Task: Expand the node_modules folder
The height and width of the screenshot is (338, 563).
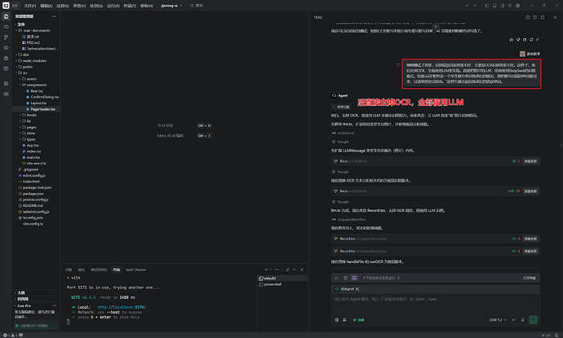Action: pyautogui.click(x=34, y=60)
